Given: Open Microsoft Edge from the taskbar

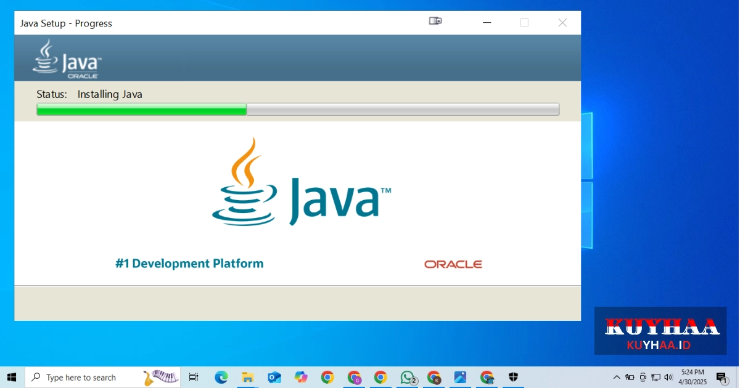Looking at the screenshot, I should click(x=221, y=377).
